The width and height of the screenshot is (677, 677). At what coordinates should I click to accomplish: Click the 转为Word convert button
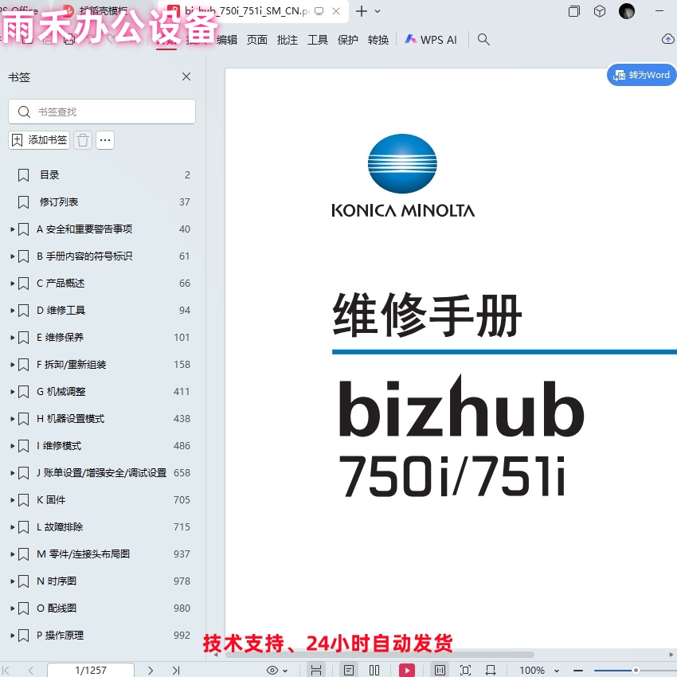click(642, 75)
